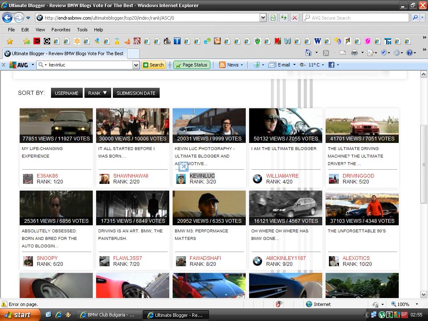Click the blue Help question mark icon
The height and width of the screenshot is (321, 428).
click(x=410, y=53)
